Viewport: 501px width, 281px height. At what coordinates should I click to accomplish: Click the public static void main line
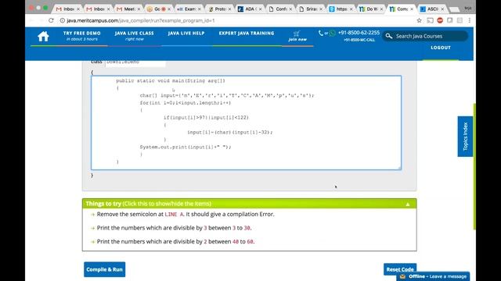[x=171, y=81]
